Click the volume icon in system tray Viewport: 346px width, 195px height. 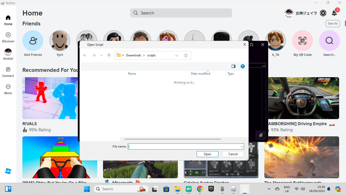[x=303, y=189]
